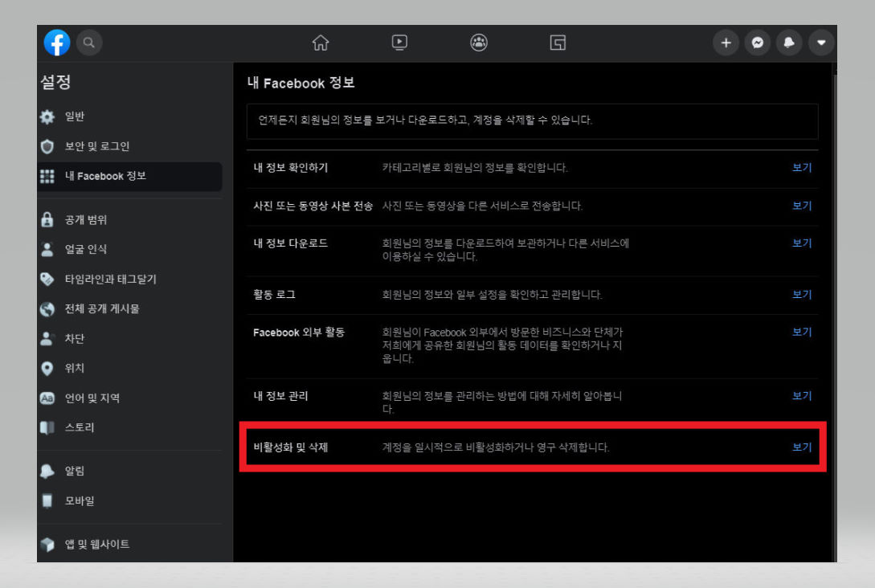Screen dimensions: 875x588
Task: Open the Watch video icon
Action: point(399,43)
